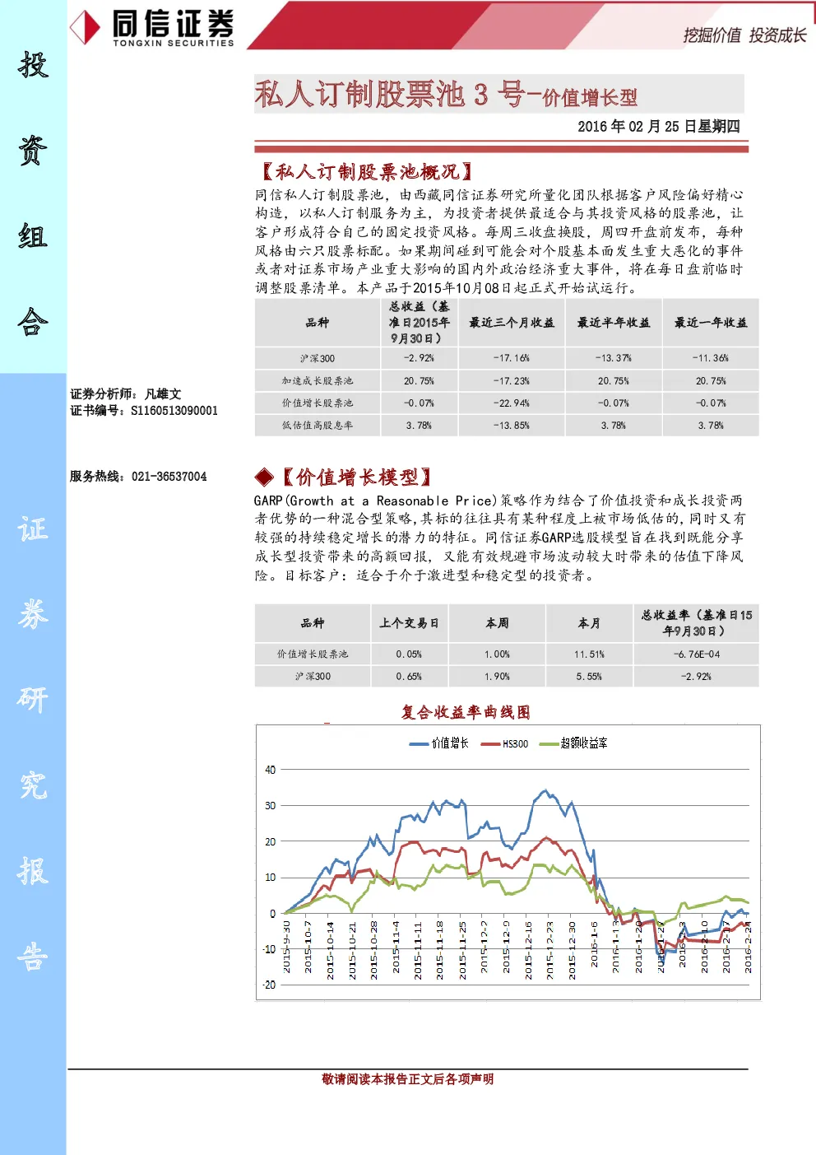Click the 沪深300 row label in first table
Viewport: 816px width, 1155px height.
(318, 358)
